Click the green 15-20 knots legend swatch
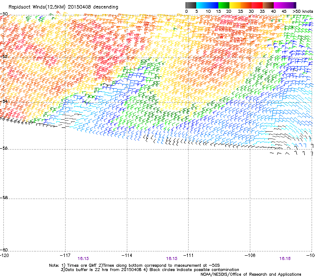The width and height of the screenshot is (315, 277). click(x=224, y=5)
